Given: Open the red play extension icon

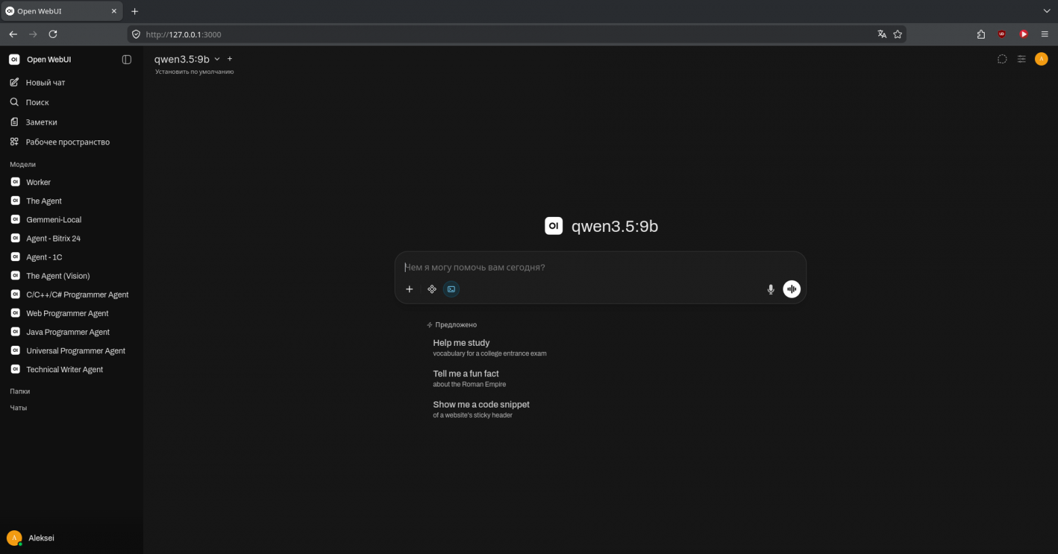Looking at the screenshot, I should coord(1023,34).
